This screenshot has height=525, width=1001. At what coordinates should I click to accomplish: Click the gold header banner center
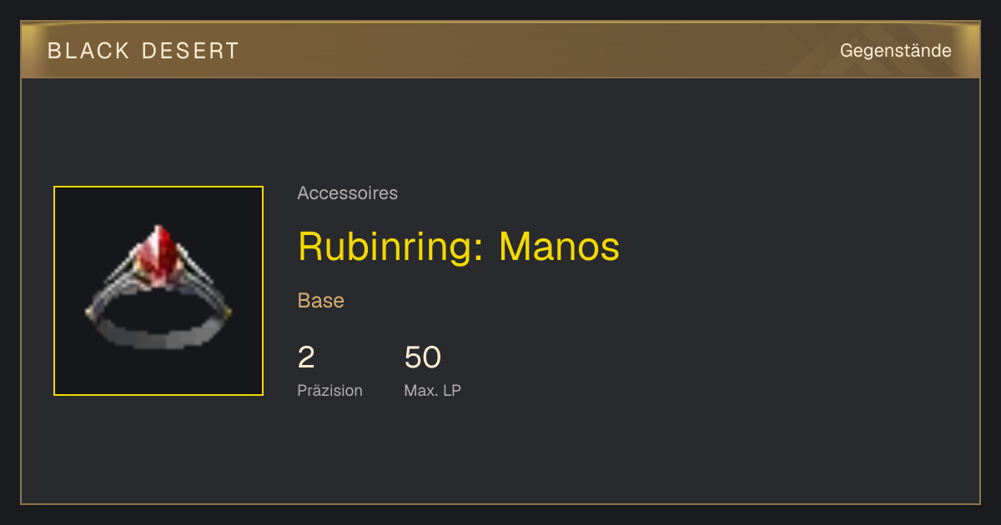coord(500,50)
